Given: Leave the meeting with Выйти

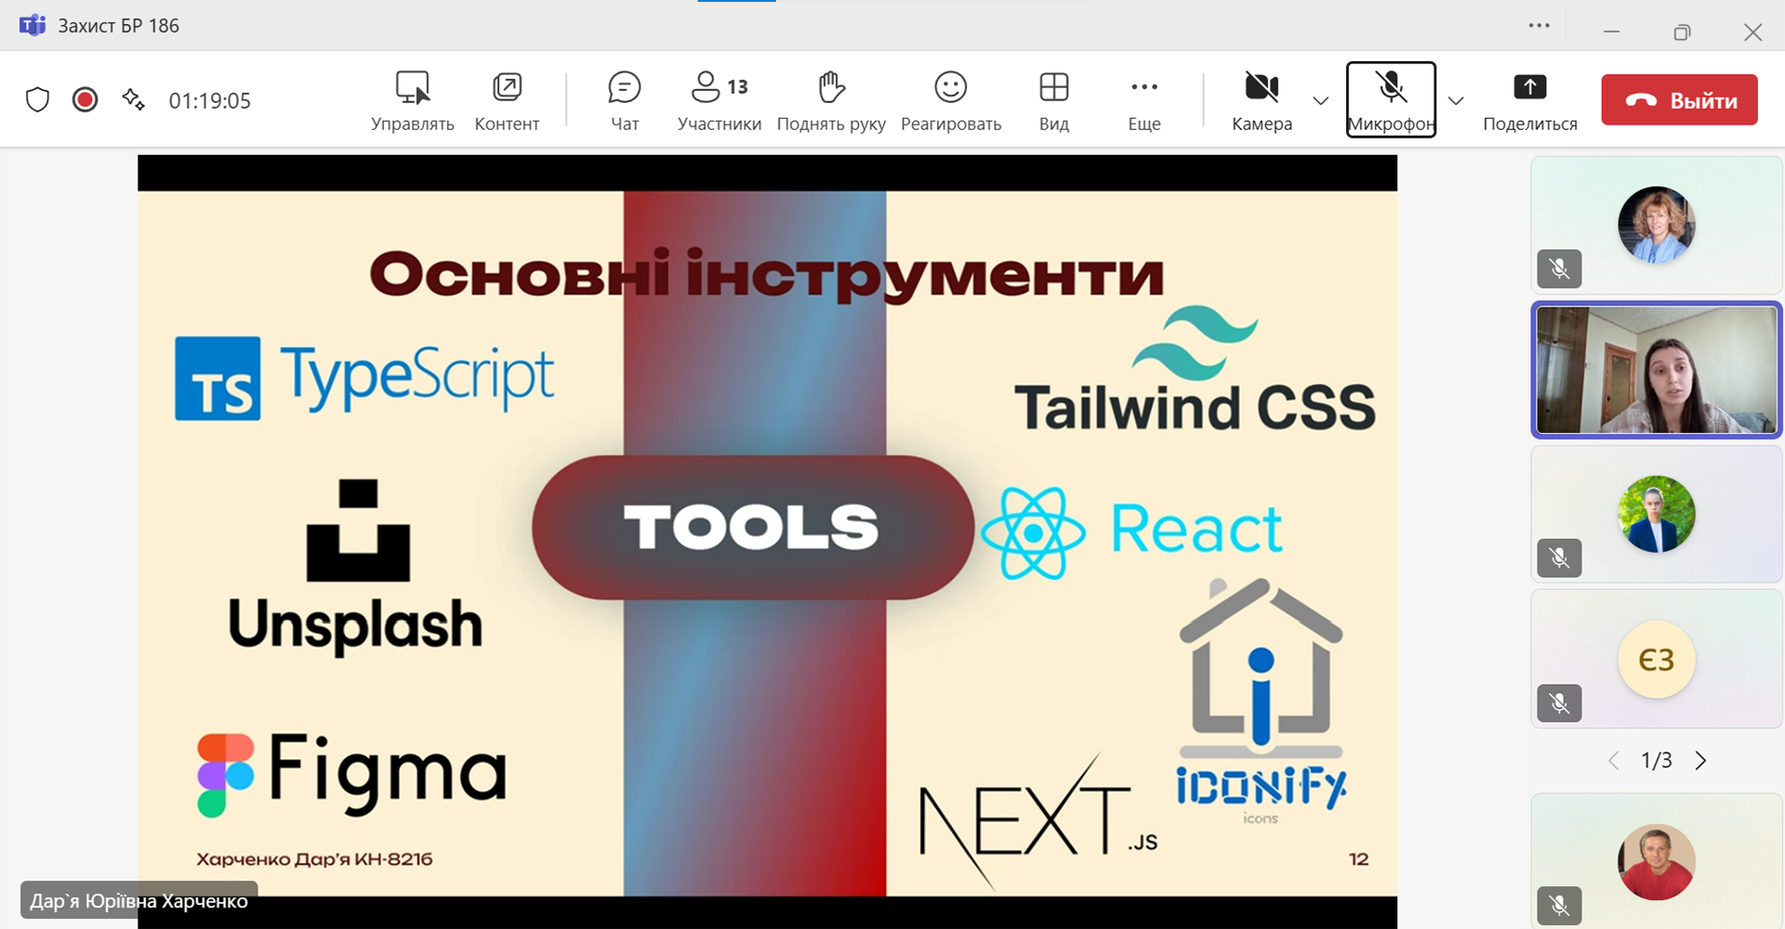Looking at the screenshot, I should pos(1679,100).
